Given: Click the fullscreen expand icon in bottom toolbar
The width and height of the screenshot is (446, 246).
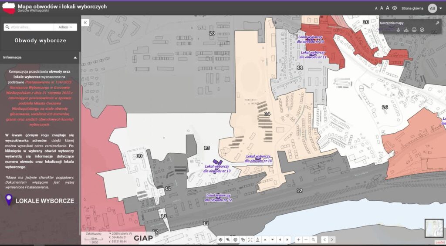Looking at the screenshot, I should pyautogui.click(x=250, y=239).
